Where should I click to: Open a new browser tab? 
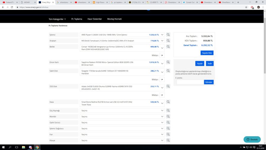tap(238, 2)
